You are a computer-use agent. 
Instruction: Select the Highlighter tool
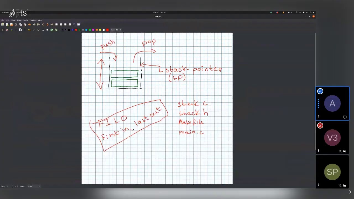12,30
